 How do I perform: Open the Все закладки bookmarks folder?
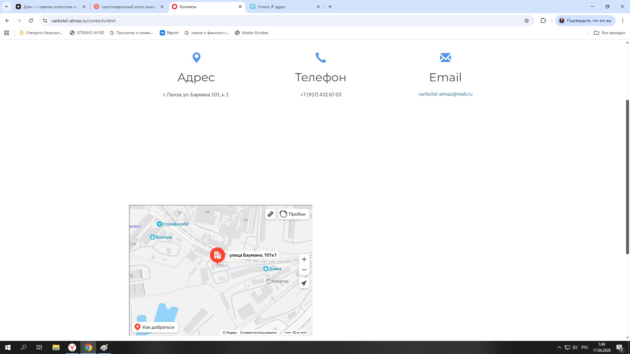click(609, 33)
